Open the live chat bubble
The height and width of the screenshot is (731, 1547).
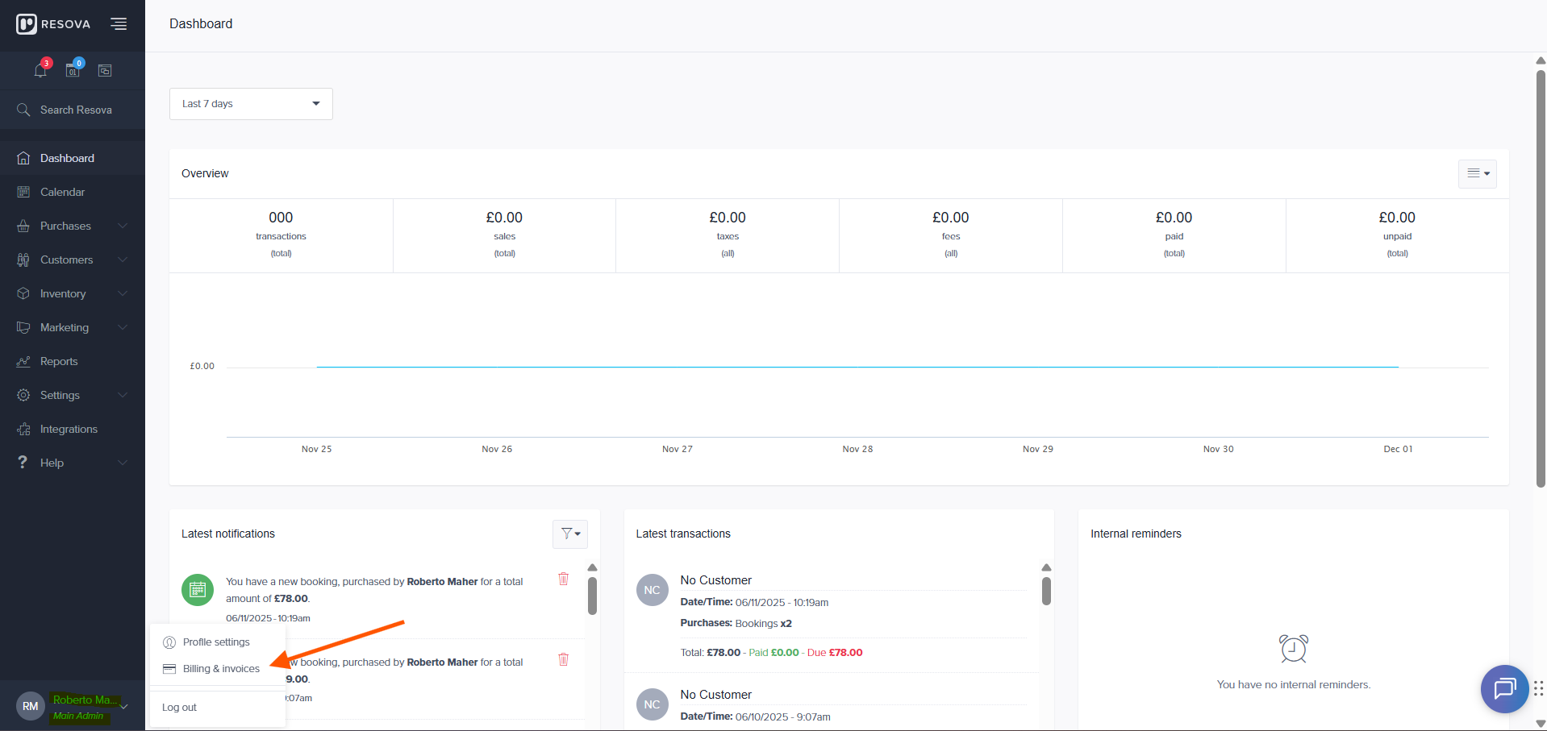1504,689
